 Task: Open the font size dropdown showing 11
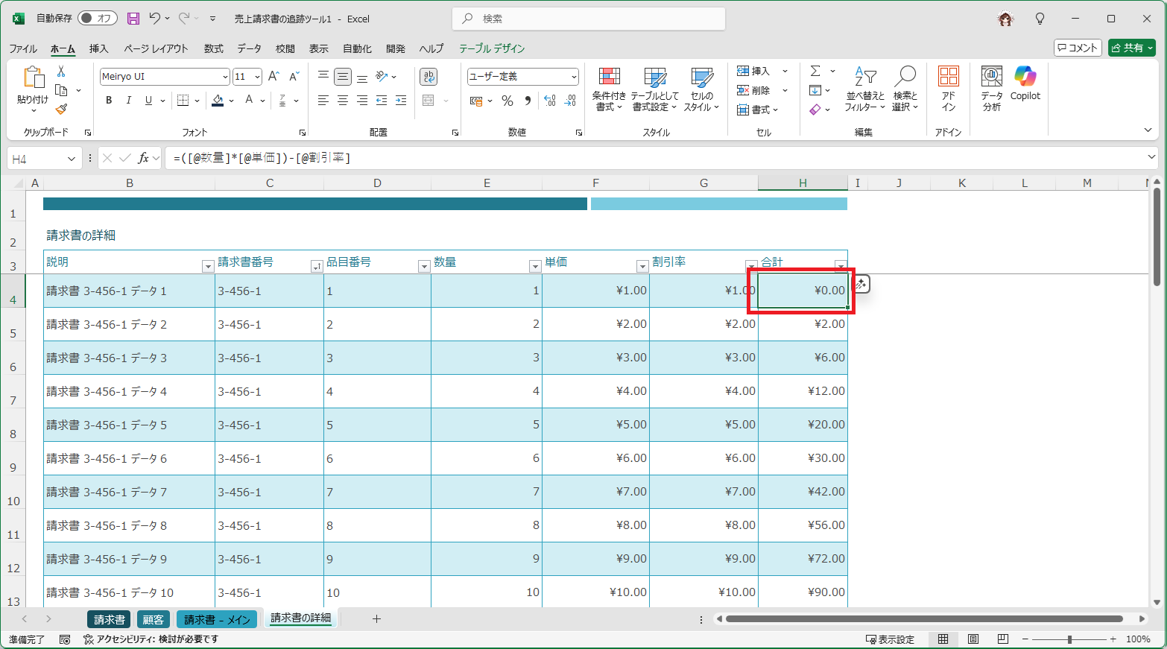pos(257,77)
